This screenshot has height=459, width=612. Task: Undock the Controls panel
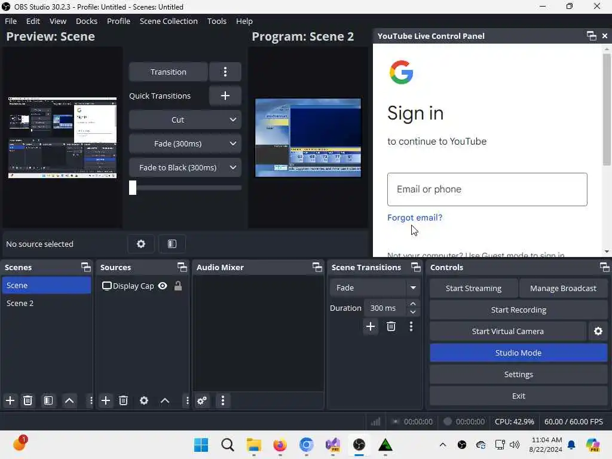click(604, 267)
